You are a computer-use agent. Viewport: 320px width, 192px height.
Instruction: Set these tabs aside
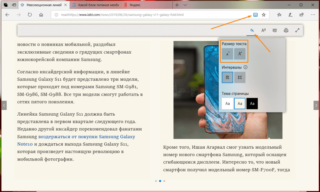(14, 5)
